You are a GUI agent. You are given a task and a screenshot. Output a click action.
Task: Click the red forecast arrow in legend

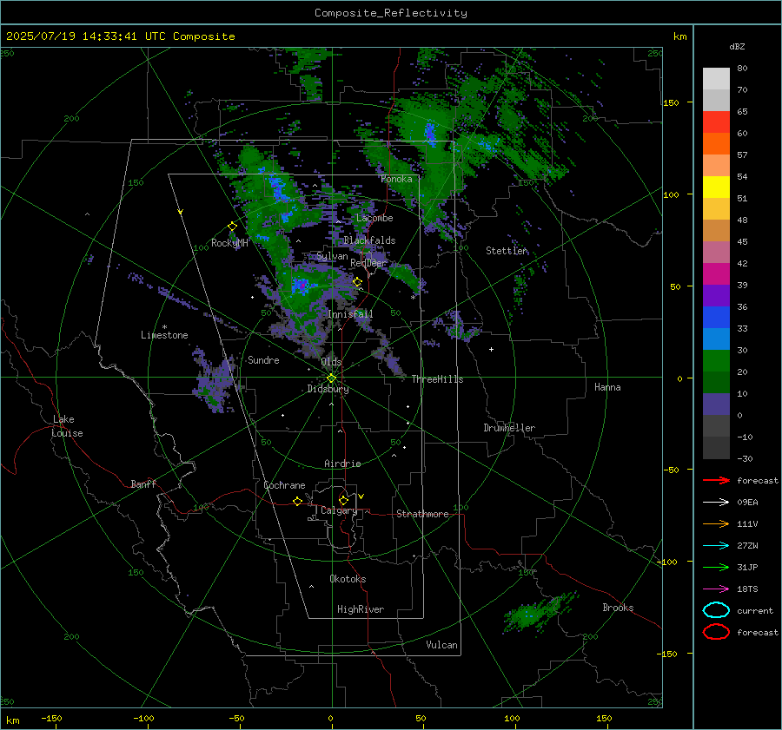pyautogui.click(x=716, y=480)
